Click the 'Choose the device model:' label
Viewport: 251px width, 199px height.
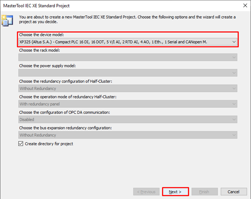(x=42, y=35)
